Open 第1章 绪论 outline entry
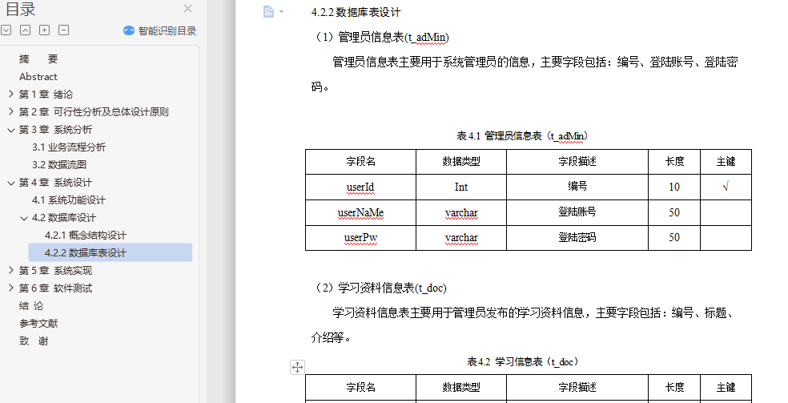The width and height of the screenshot is (788, 403). tap(46, 95)
